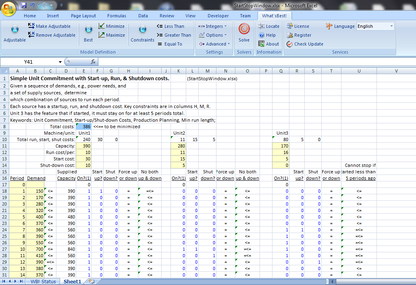Click Remove Adjustable in the ribbon
416x285 pixels.
pyautogui.click(x=52, y=35)
